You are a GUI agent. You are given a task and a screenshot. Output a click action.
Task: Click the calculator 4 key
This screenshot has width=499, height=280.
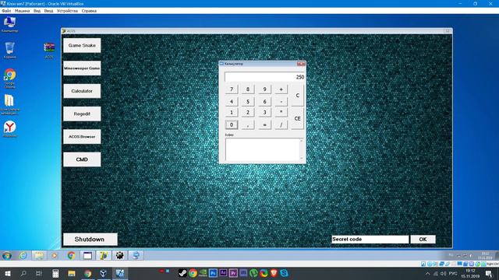click(232, 102)
